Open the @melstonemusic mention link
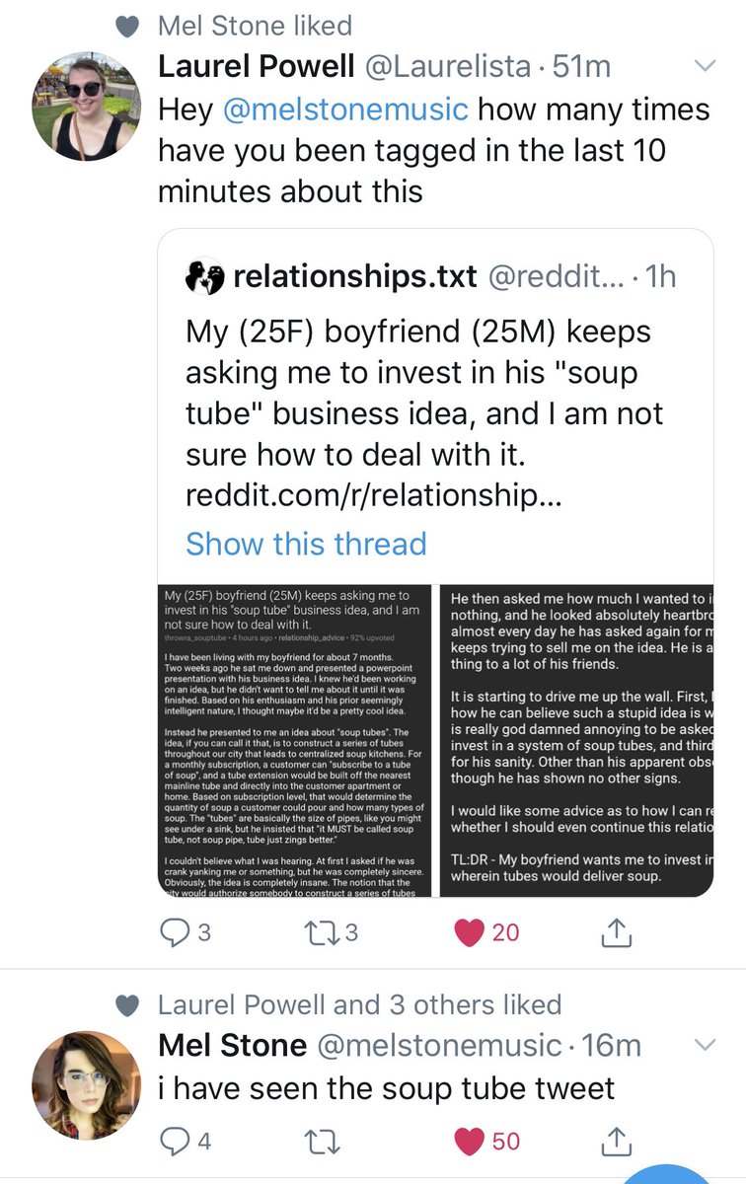 (346, 109)
